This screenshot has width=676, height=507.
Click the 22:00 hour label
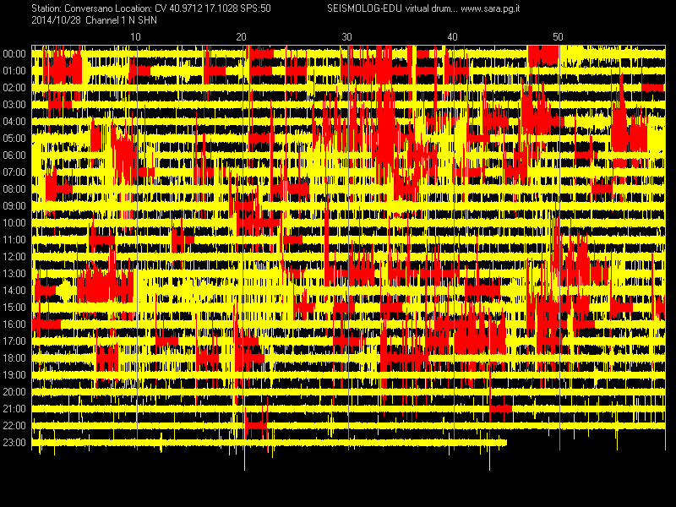coord(14,426)
